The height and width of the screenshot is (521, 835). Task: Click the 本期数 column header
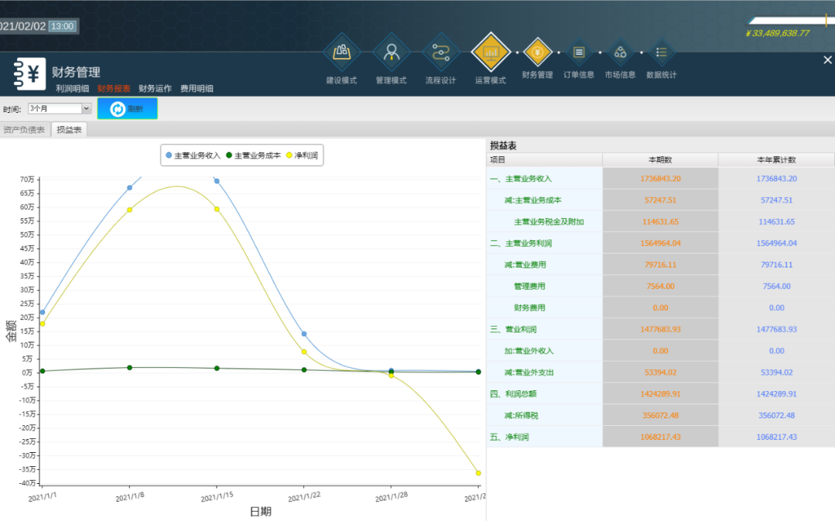(x=660, y=160)
